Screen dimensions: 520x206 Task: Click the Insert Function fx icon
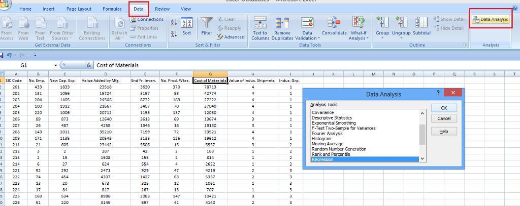(x=88, y=65)
